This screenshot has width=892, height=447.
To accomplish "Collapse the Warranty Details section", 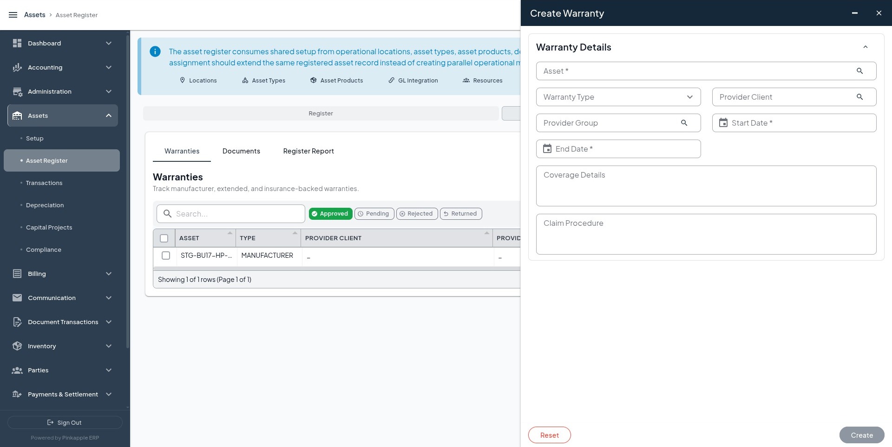I will pos(865,47).
